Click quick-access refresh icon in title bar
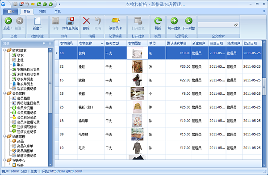Screen dimensions: 268x175 [x=39, y=4]
